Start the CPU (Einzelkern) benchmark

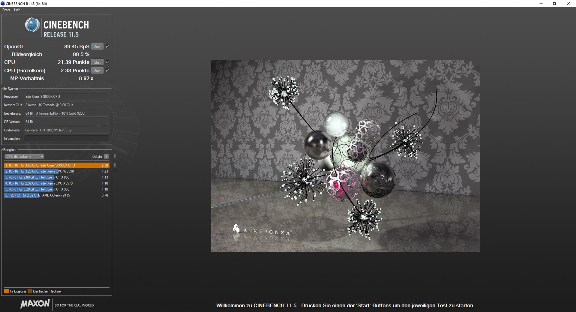(x=97, y=70)
